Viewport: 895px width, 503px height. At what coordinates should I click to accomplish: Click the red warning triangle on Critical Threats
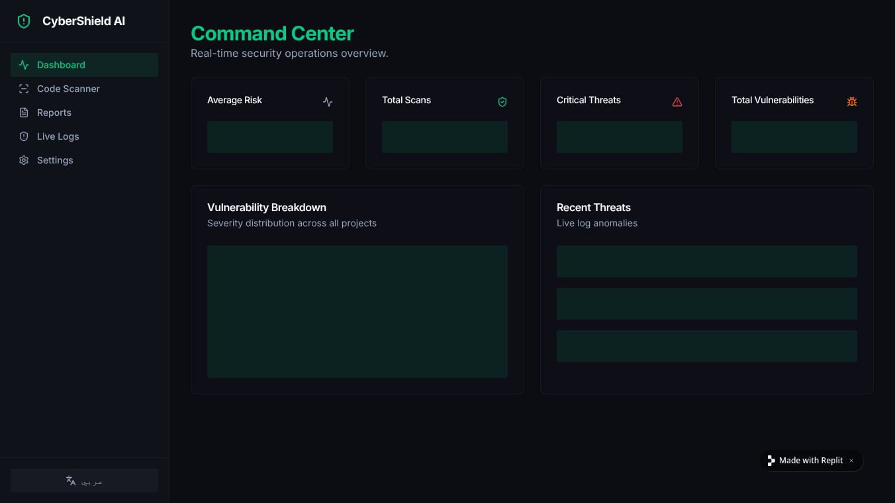[677, 102]
